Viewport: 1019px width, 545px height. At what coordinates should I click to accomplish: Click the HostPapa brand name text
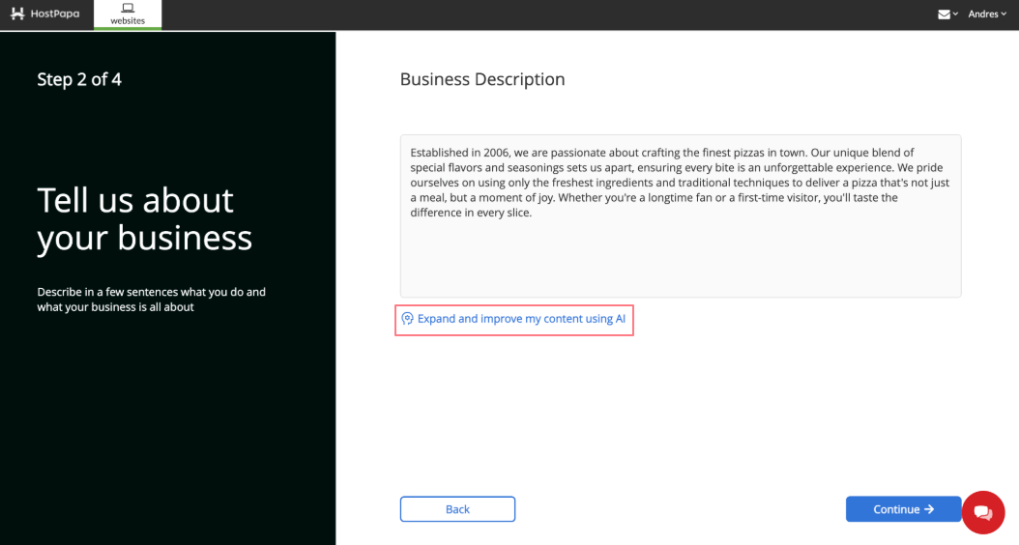pos(55,14)
